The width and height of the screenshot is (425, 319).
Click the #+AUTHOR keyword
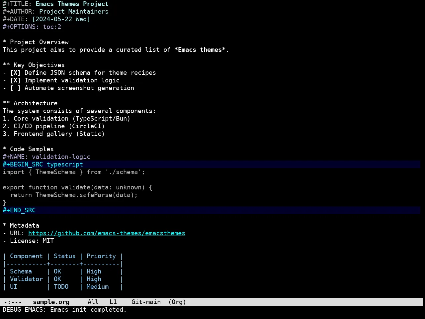(x=19, y=12)
